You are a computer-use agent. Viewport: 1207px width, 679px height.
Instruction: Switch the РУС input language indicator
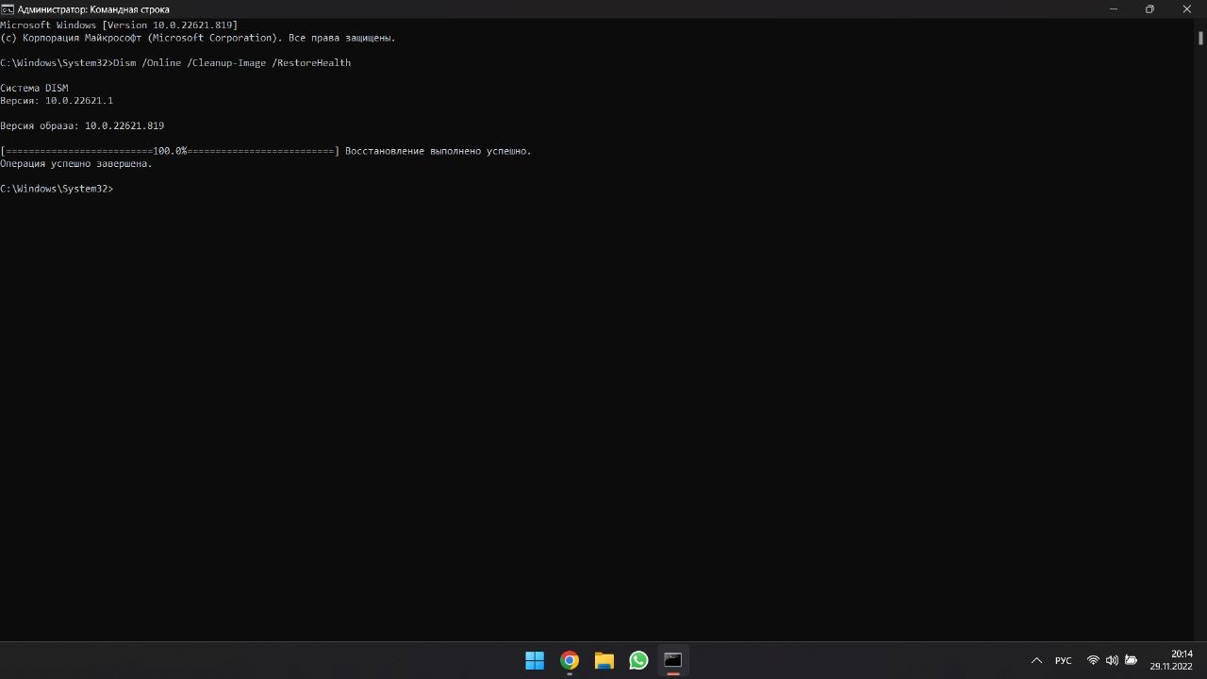[x=1064, y=660]
